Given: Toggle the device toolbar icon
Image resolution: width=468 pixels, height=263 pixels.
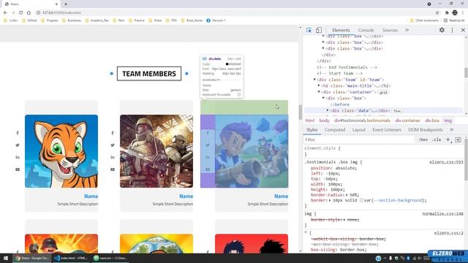Looking at the screenshot, I should coord(319,30).
